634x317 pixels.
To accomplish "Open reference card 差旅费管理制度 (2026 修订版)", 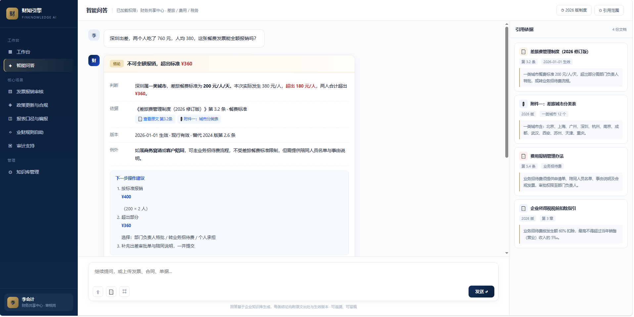I will pos(571,67).
